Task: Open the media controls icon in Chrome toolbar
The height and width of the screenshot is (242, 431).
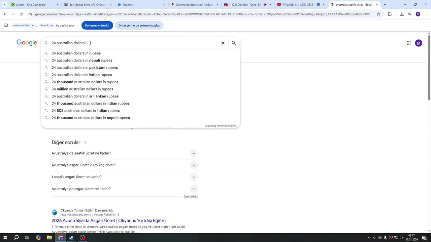Action: point(410,14)
